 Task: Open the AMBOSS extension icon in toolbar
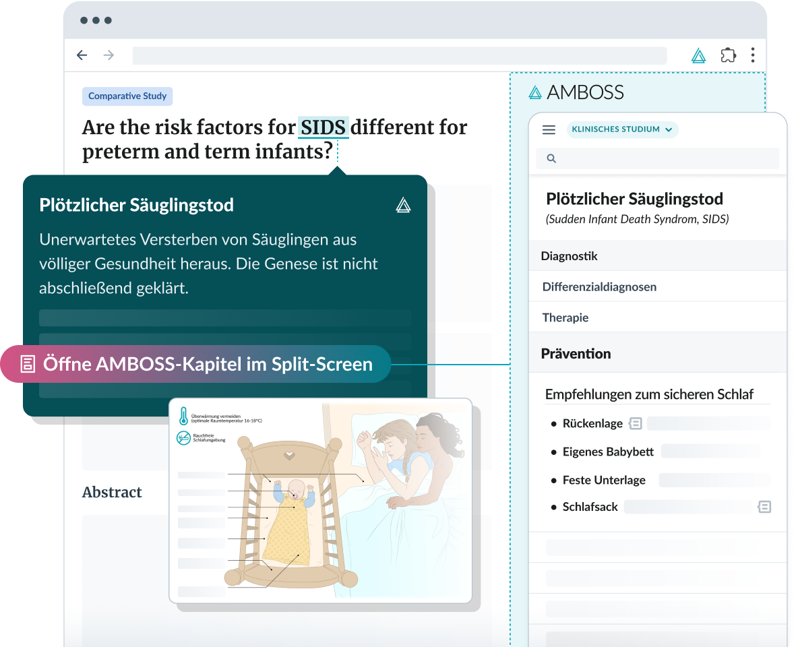click(x=698, y=55)
